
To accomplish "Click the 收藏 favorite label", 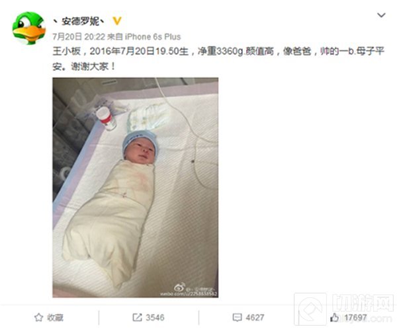I will [55, 317].
